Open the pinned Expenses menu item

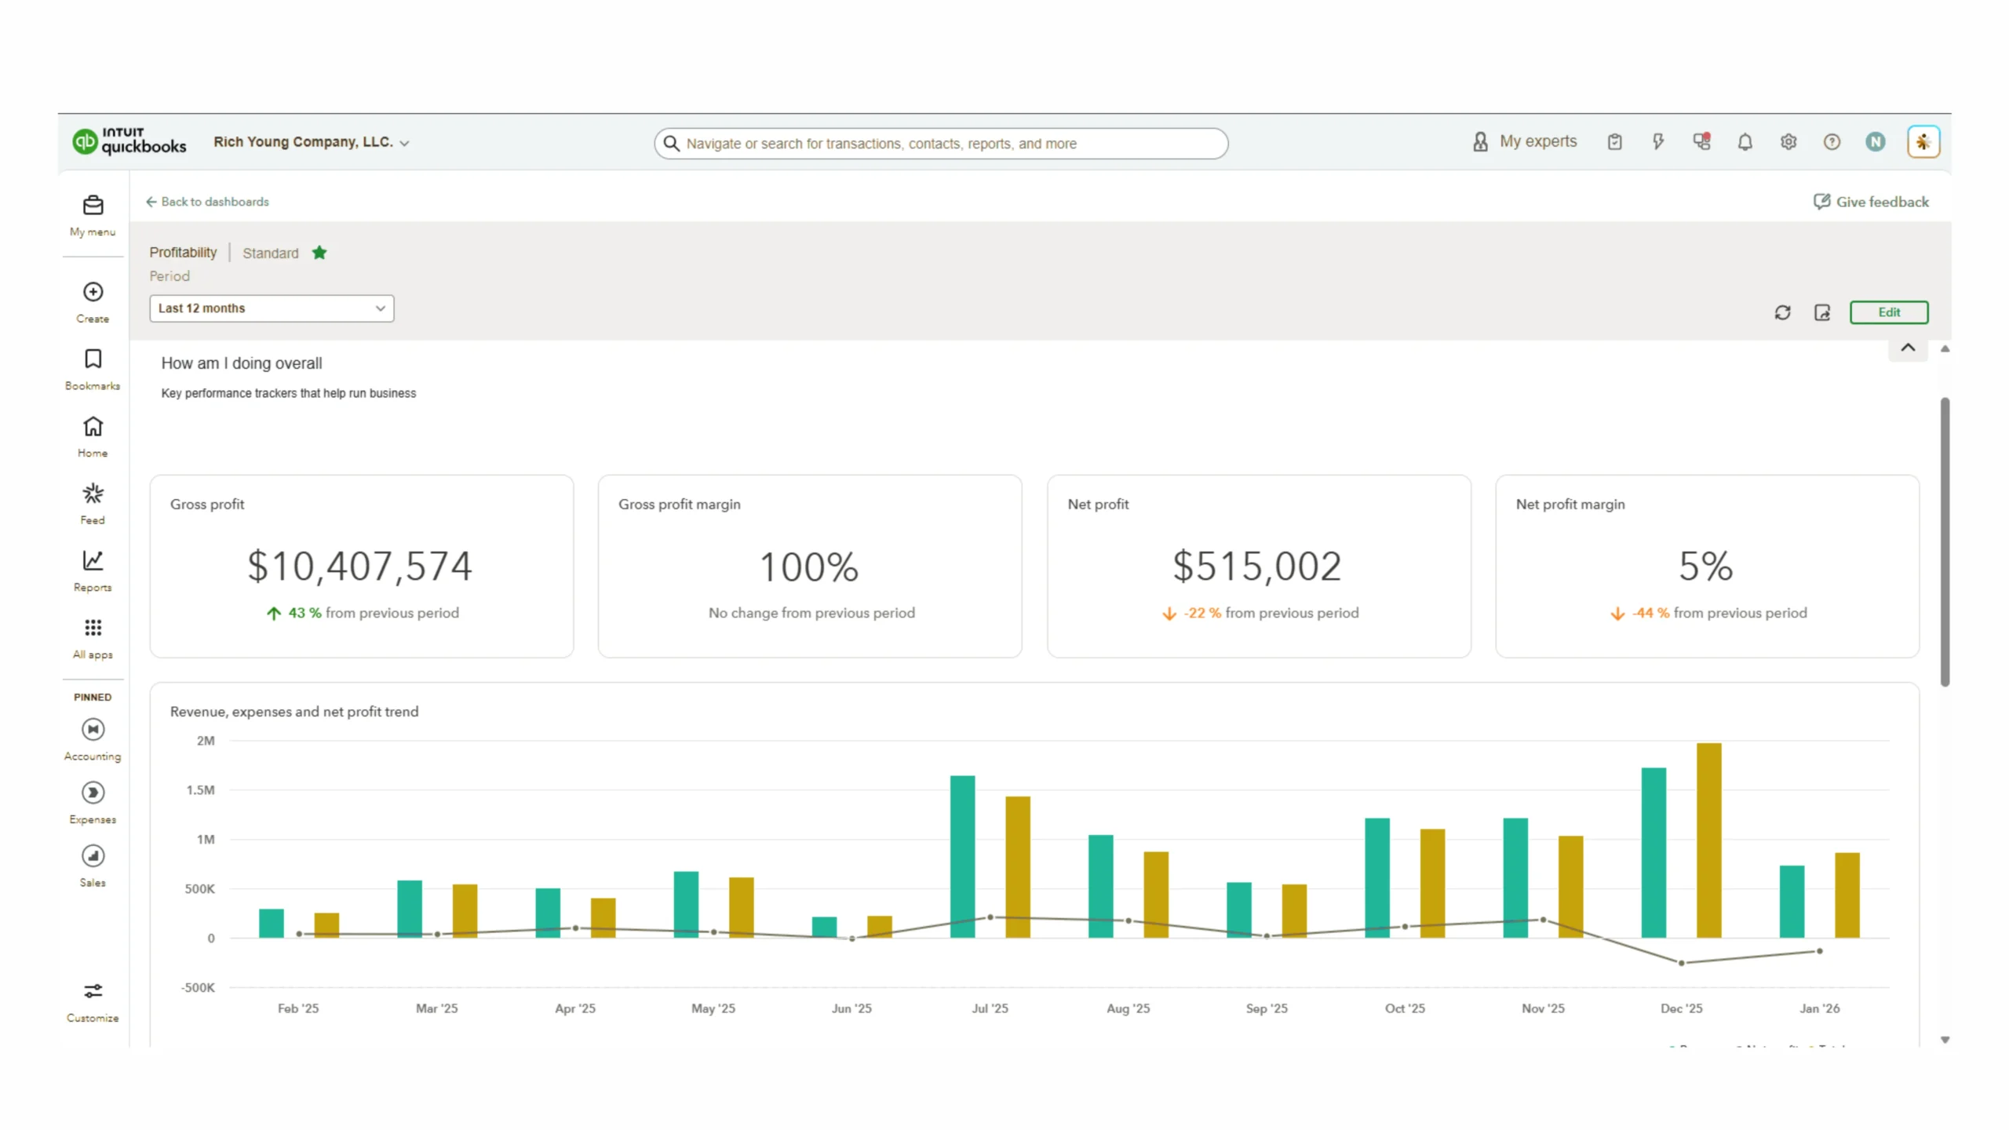pos(93,793)
